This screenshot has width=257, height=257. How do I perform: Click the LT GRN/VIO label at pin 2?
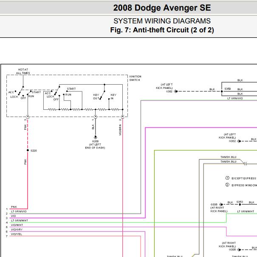(19, 211)
